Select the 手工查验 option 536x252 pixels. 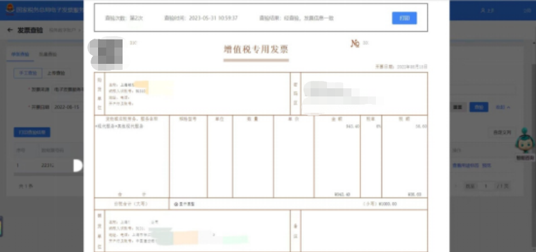coord(28,73)
